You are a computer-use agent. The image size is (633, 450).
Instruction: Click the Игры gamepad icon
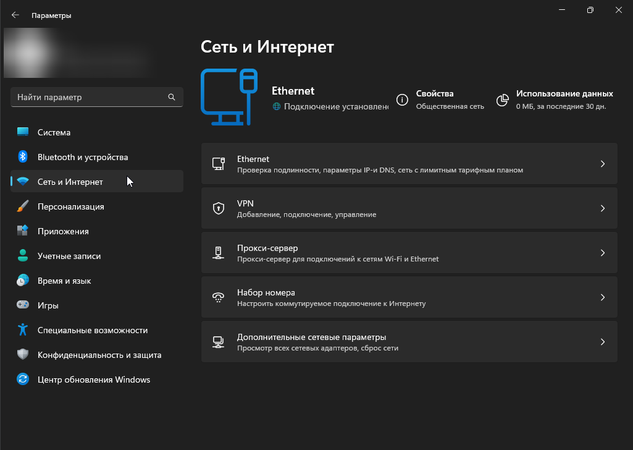(x=23, y=305)
